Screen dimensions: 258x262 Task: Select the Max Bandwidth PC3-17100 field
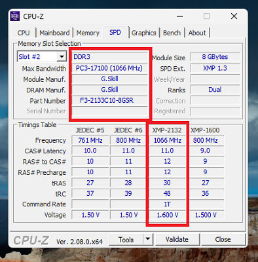pos(109,68)
